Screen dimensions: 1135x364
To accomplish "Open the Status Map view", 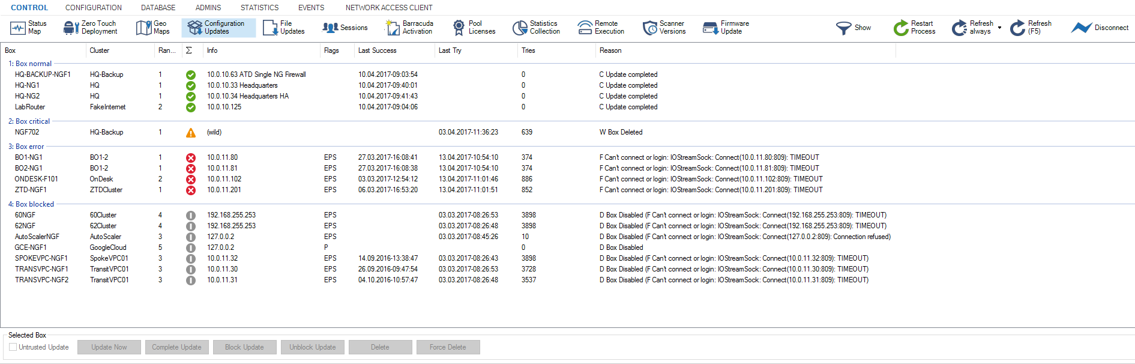I will click(x=28, y=28).
